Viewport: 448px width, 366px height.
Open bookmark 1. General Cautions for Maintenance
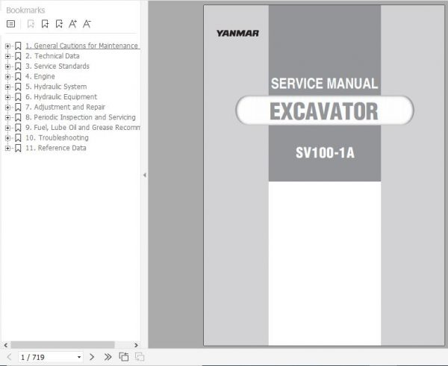point(81,46)
